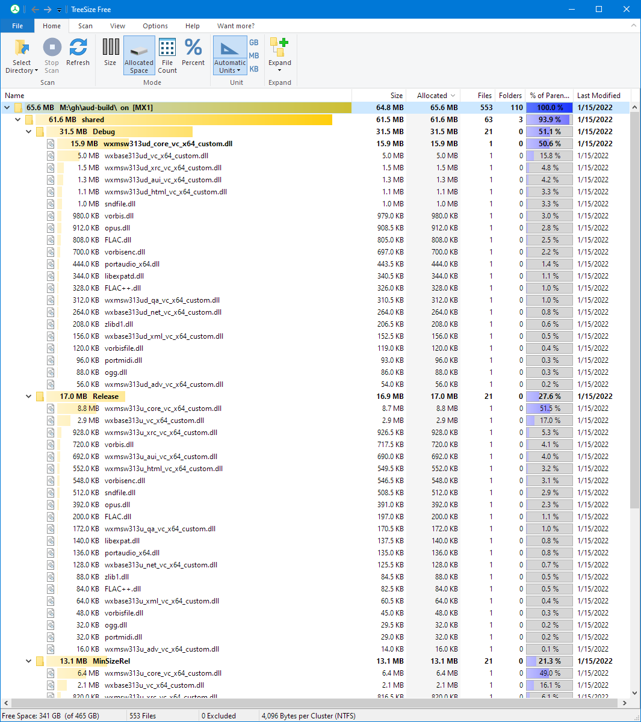The width and height of the screenshot is (641, 722).
Task: Set unit to GB
Action: [x=254, y=42]
